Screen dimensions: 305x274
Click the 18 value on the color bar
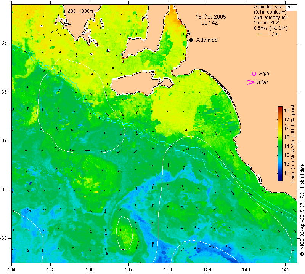coord(287,111)
